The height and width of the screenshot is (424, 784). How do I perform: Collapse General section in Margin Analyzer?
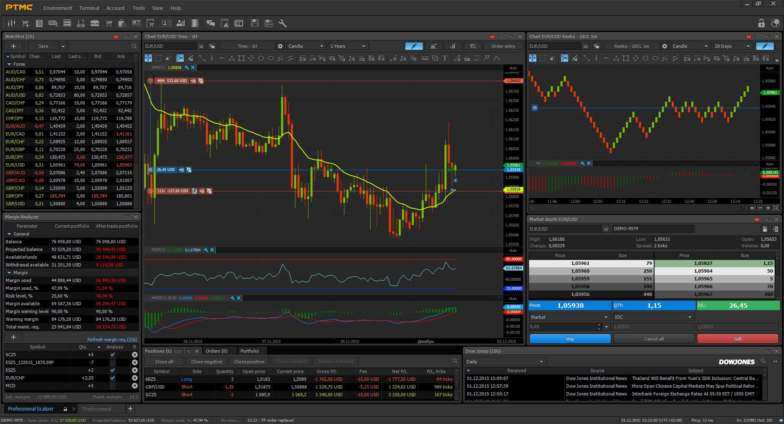tap(9, 234)
